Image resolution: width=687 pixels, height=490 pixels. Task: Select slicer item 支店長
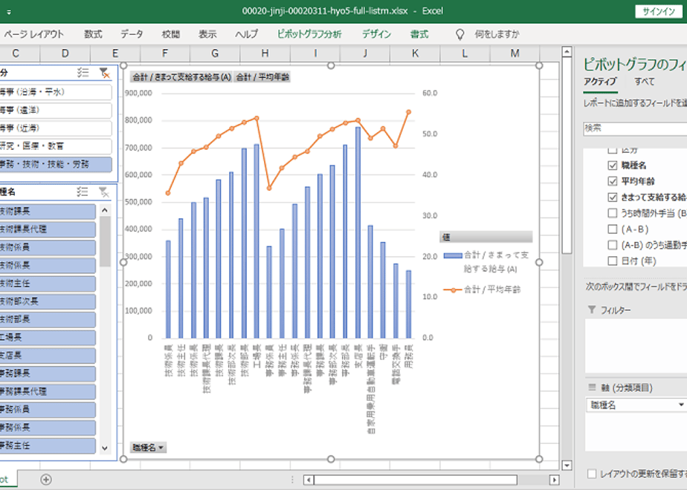pos(48,355)
